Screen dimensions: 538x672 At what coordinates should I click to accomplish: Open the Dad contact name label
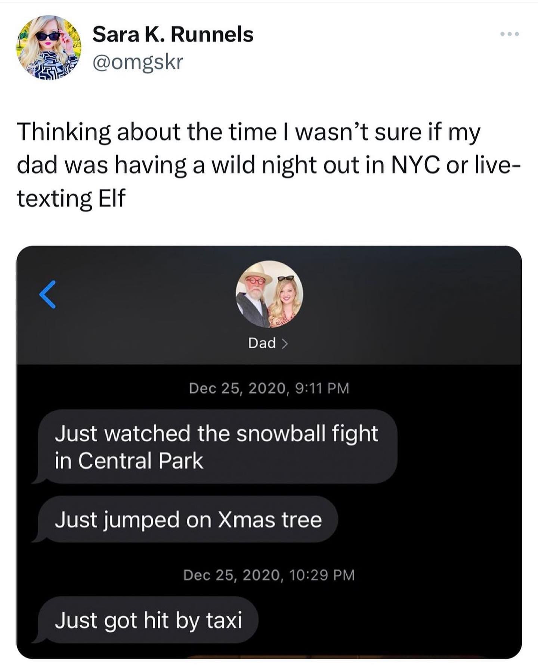coord(262,343)
